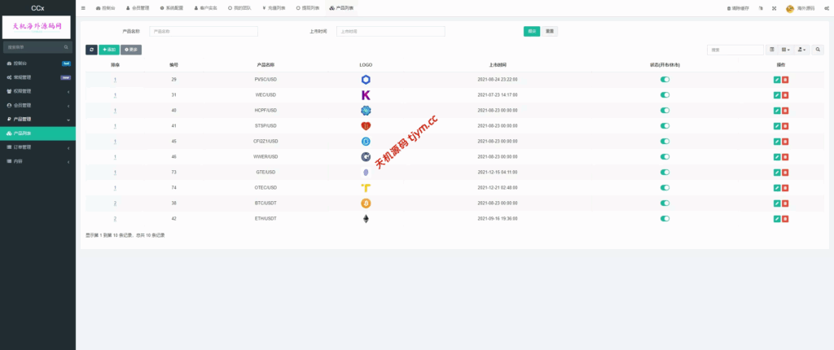Click the hamburger menu icon in top bar
This screenshot has height=350, width=834.
click(x=83, y=8)
